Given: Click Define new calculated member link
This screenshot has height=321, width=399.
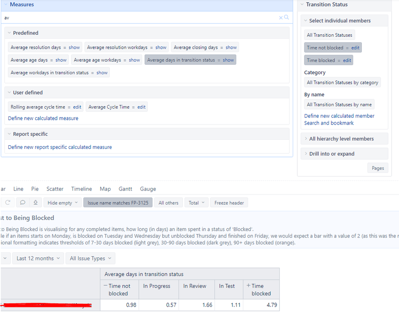Looking at the screenshot, I should [x=339, y=116].
